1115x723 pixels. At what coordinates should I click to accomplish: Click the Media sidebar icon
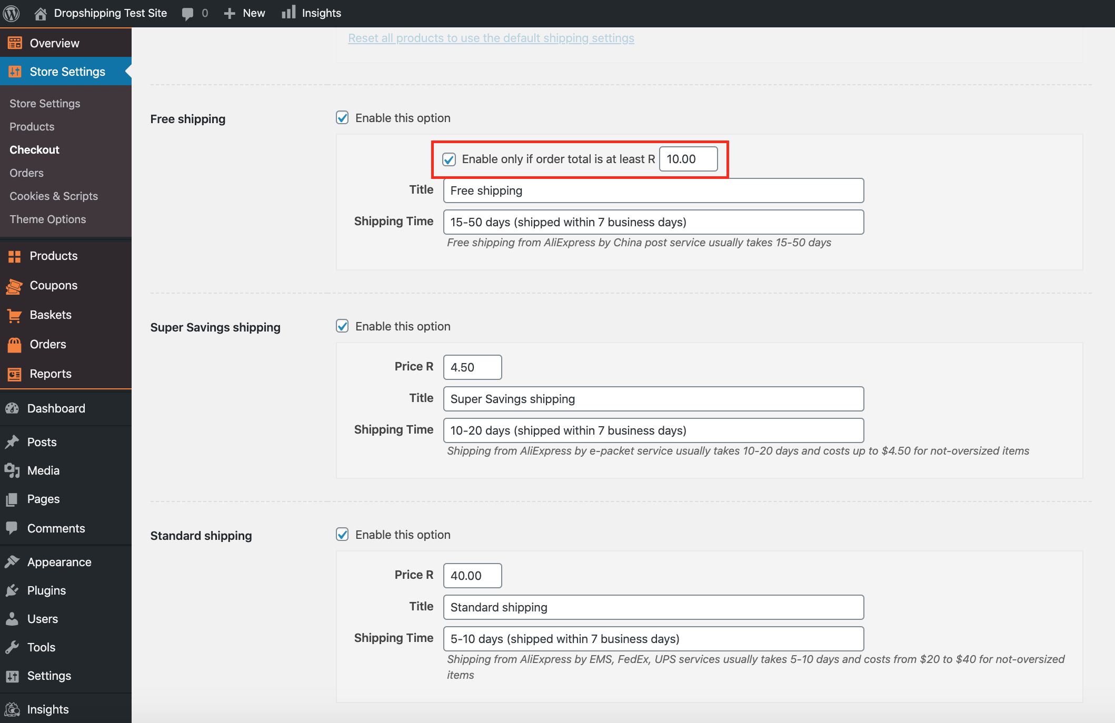[12, 470]
